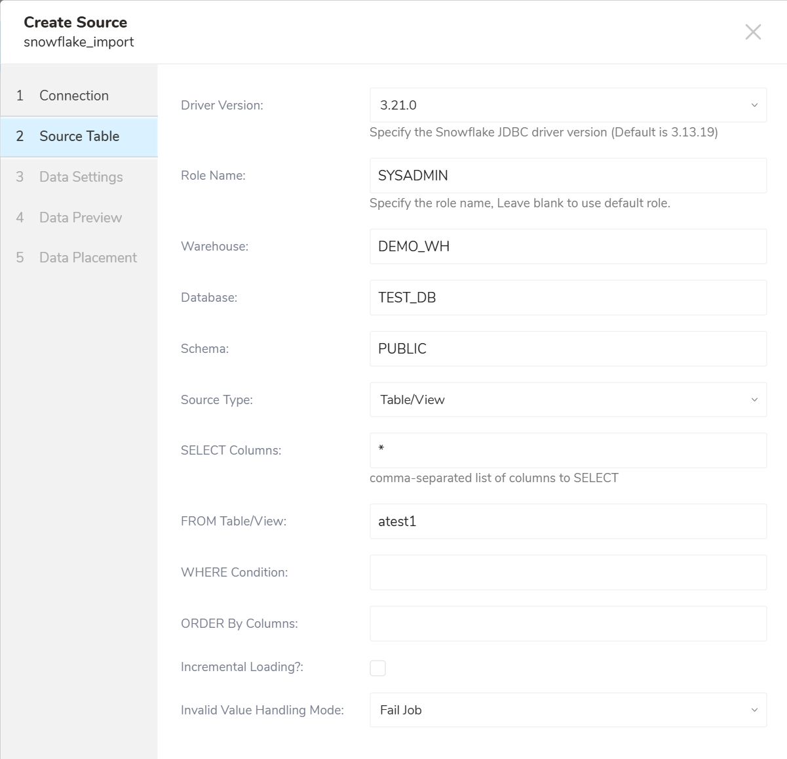Select the Schema input box
Image resolution: width=787 pixels, height=759 pixels.
coord(567,348)
